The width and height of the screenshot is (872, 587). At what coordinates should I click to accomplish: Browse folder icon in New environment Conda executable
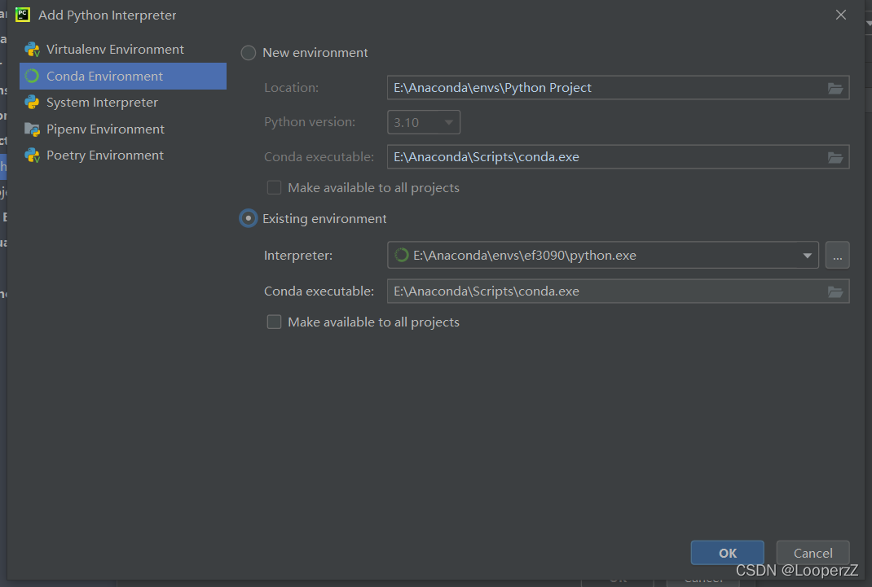(835, 157)
